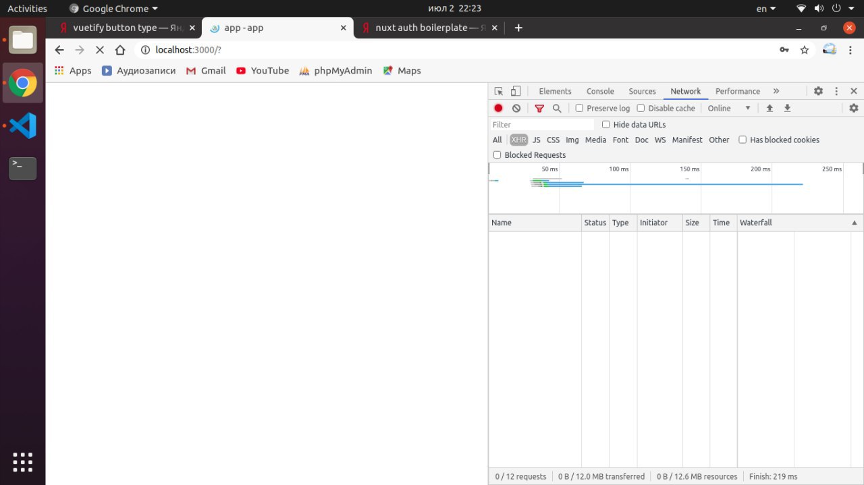864x485 pixels.
Task: Open the Files app in the dock
Action: (x=22, y=40)
